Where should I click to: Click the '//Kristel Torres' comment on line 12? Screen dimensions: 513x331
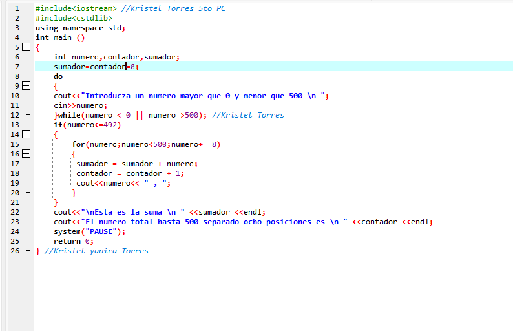(248, 115)
